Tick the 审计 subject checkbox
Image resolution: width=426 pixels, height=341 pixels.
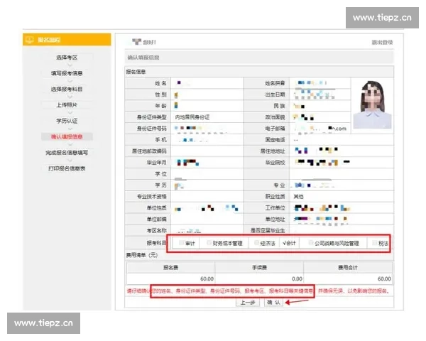181,243
